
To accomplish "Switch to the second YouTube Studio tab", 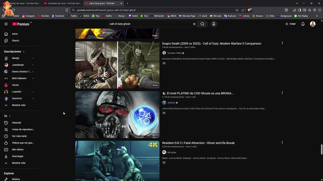I will point(62,3).
